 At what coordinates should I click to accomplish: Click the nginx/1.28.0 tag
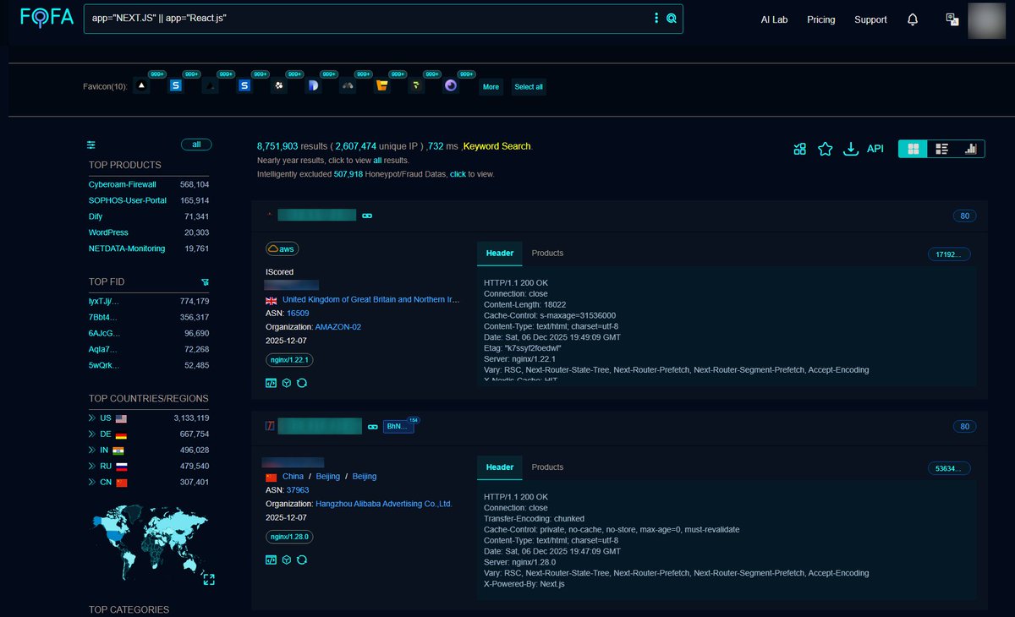coord(289,537)
